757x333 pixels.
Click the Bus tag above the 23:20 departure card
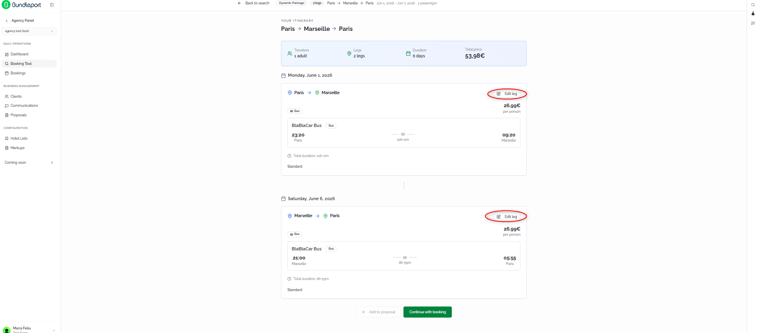tap(295, 111)
